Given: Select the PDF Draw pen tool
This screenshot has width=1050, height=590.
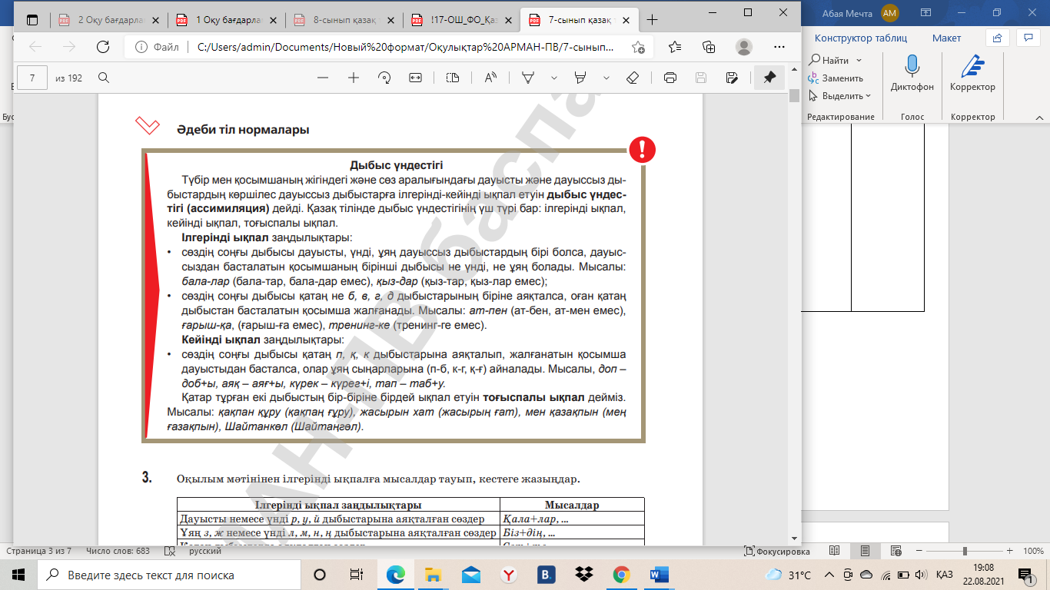Looking at the screenshot, I should (x=528, y=78).
